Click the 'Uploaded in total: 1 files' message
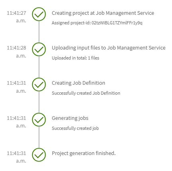172x171 pixels. pos(75,58)
